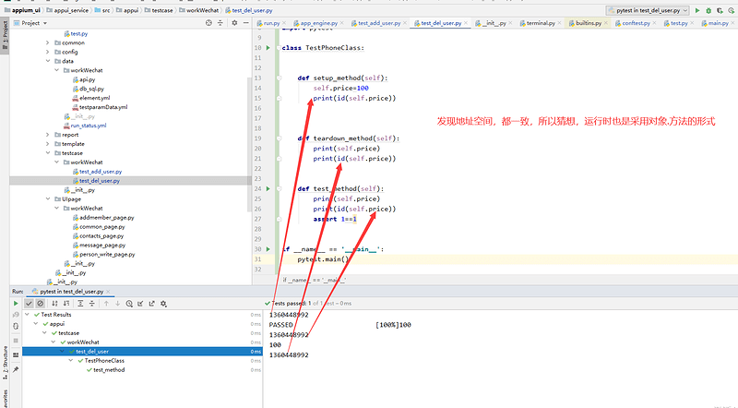This screenshot has width=738, height=408.
Task: Click the Export Test Results icon in Run toolbar
Action: tap(151, 304)
